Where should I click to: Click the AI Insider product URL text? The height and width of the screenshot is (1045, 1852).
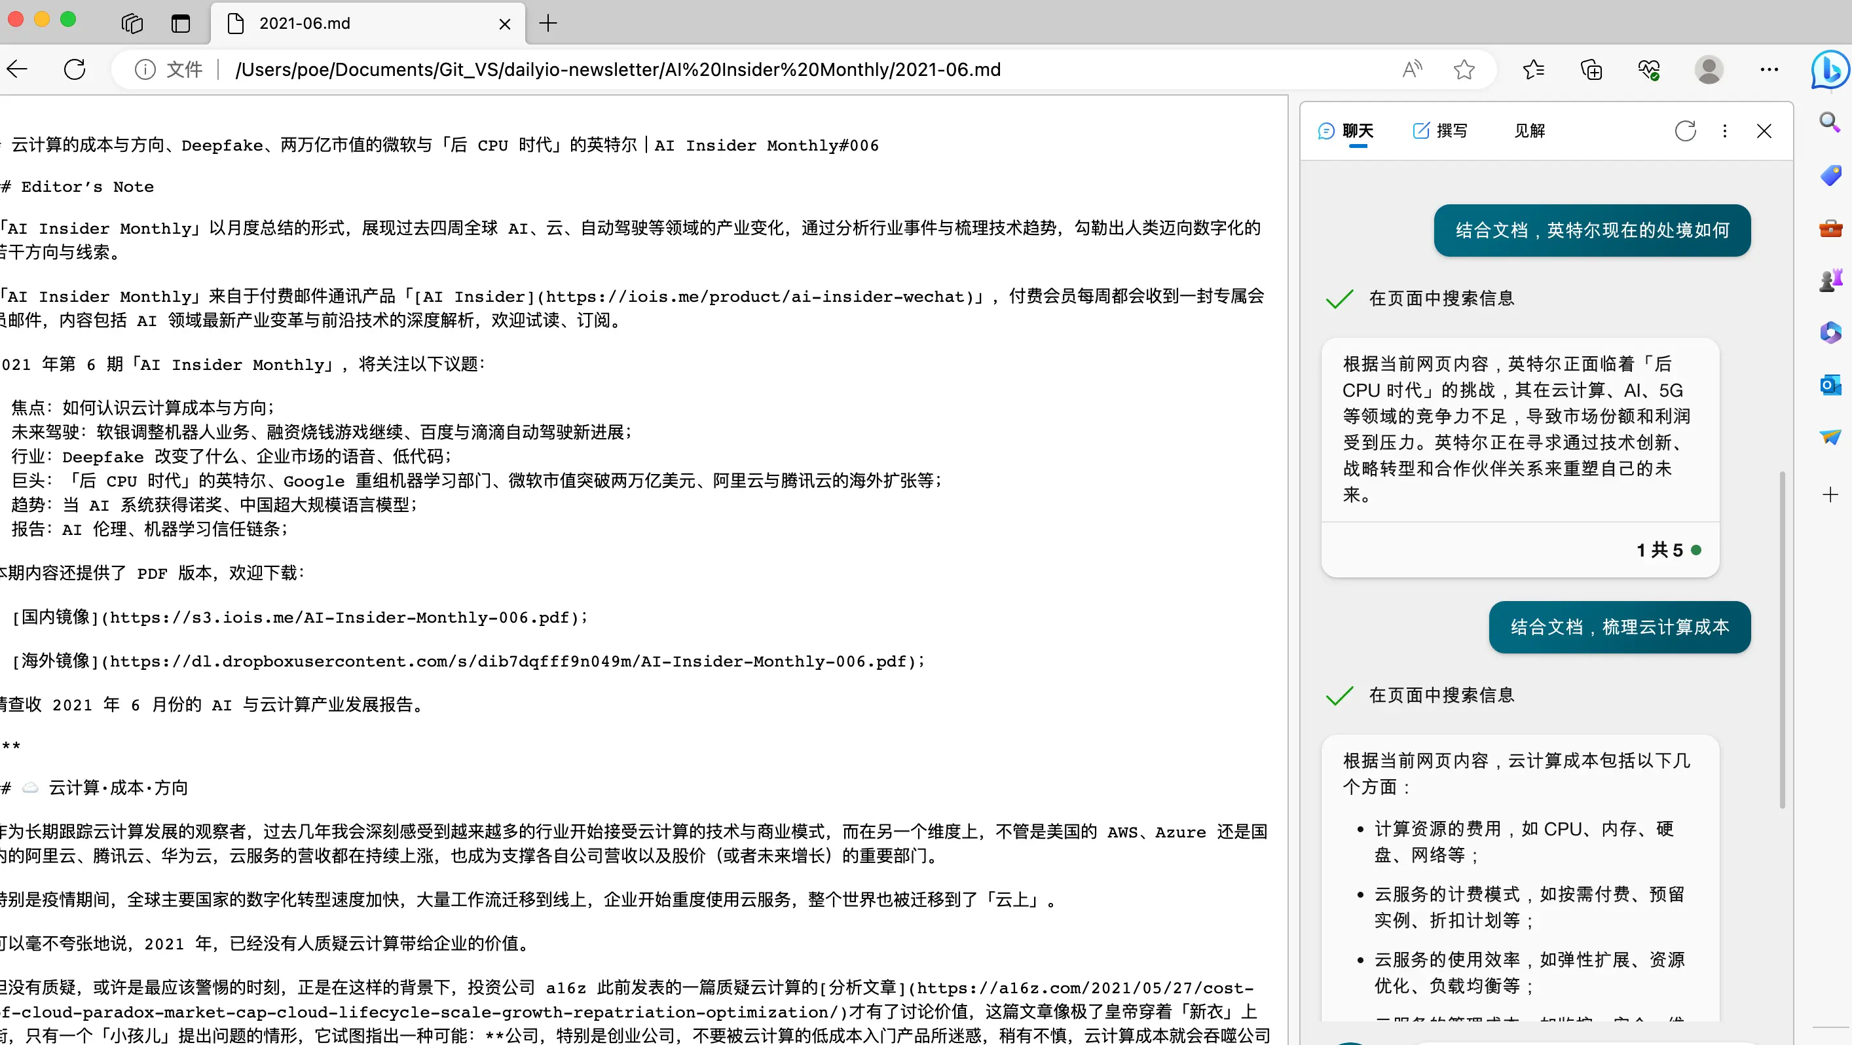[x=756, y=297]
